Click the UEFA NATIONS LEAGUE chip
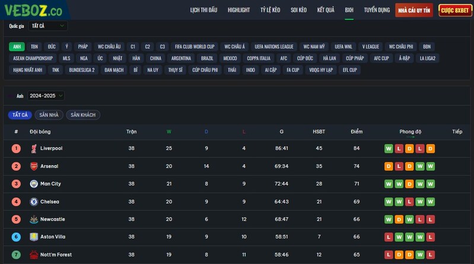 (x=274, y=46)
